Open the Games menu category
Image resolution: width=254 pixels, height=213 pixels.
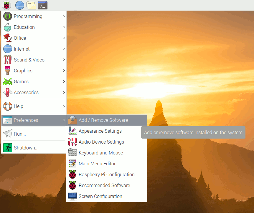pyautogui.click(x=34, y=81)
